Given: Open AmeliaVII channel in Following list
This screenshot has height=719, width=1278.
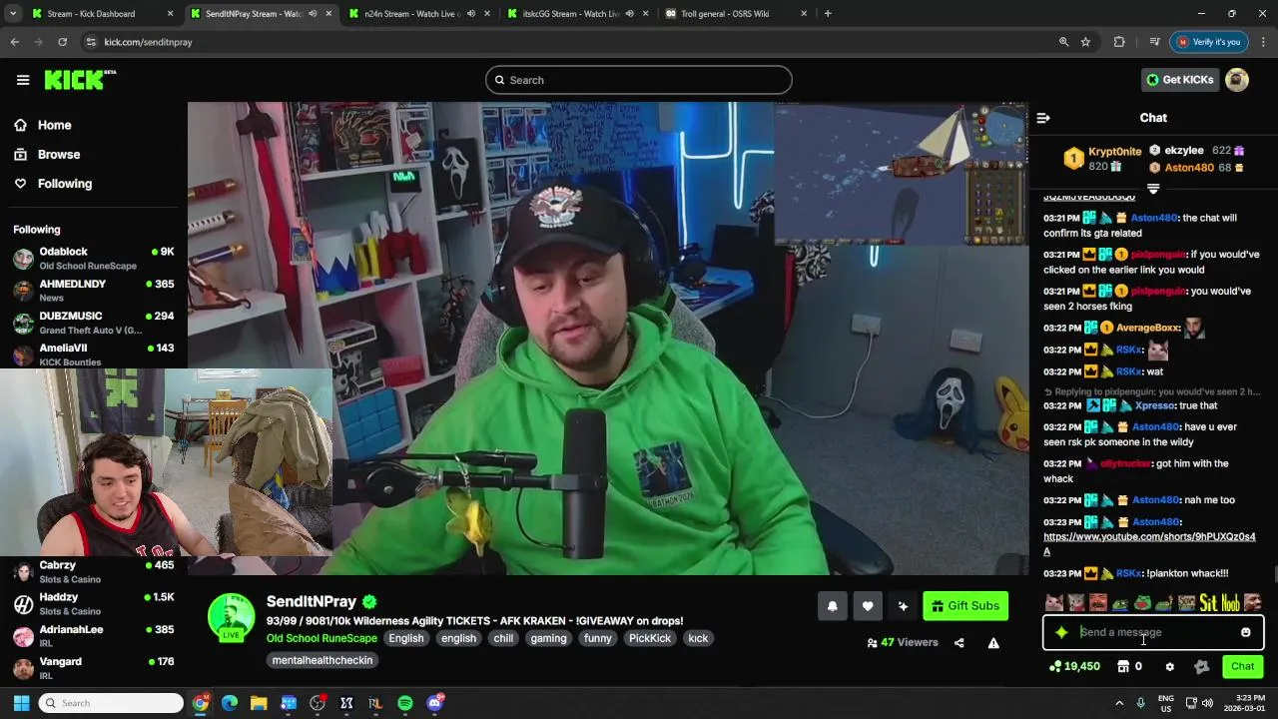Looking at the screenshot, I should coord(94,354).
